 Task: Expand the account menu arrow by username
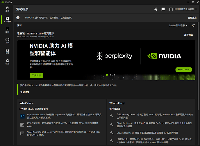pyautogui.click(x=196, y=9)
